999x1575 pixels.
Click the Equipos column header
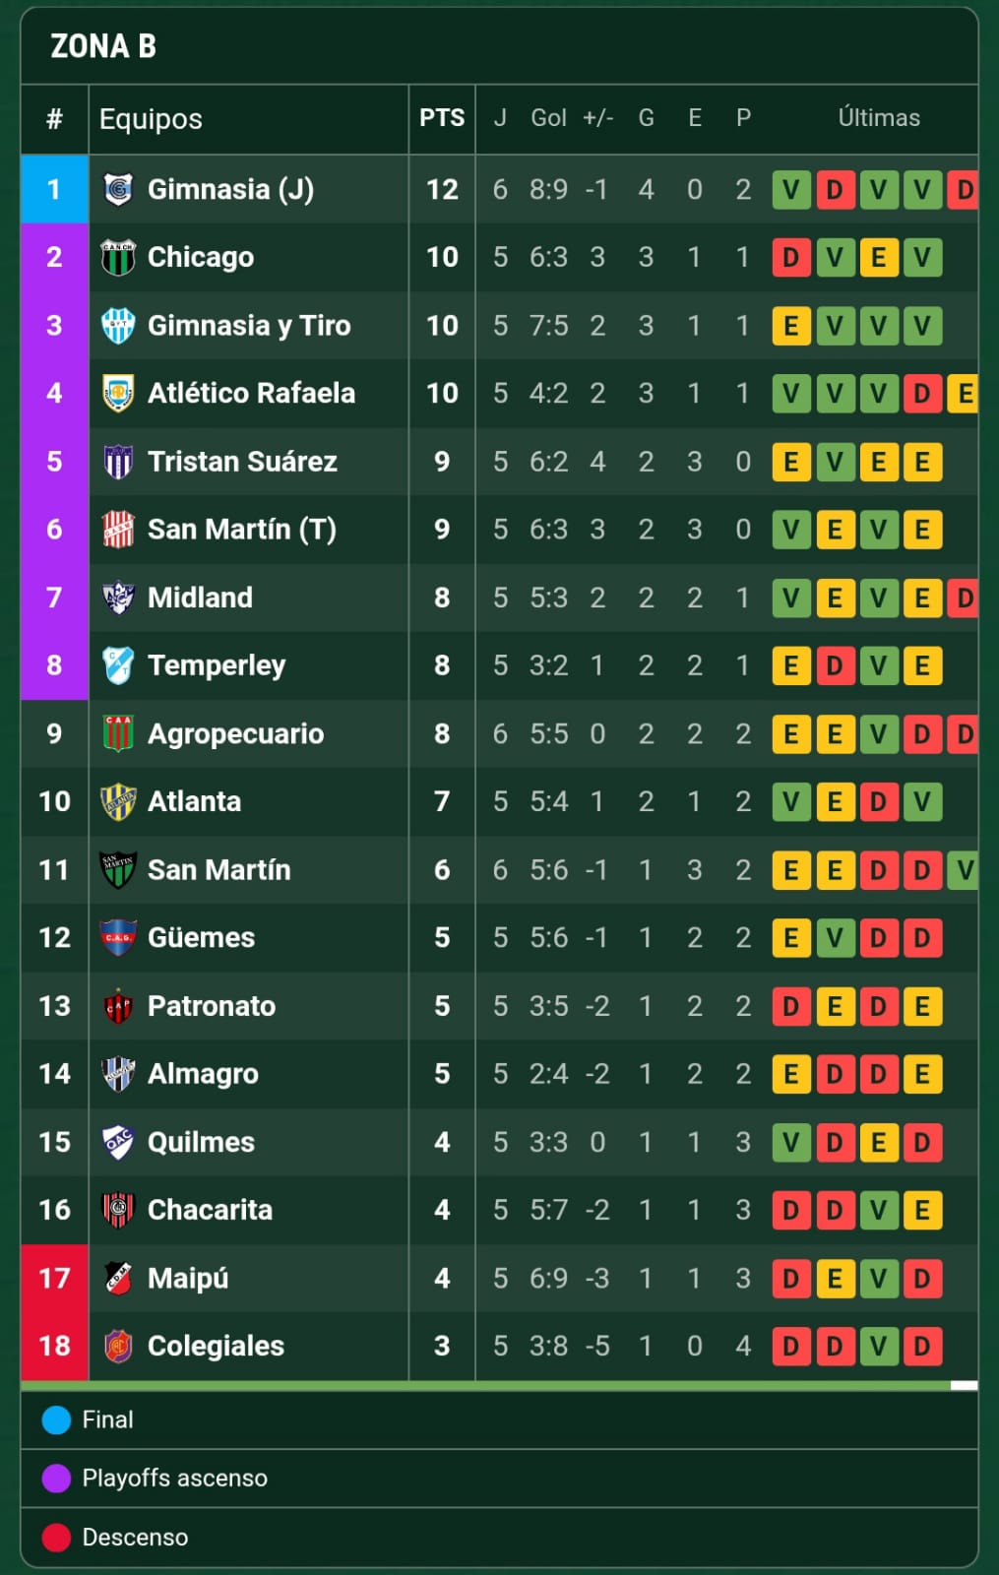pos(151,119)
